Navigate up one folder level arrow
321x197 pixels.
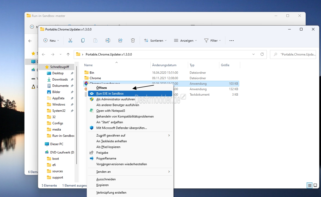pos(68,54)
